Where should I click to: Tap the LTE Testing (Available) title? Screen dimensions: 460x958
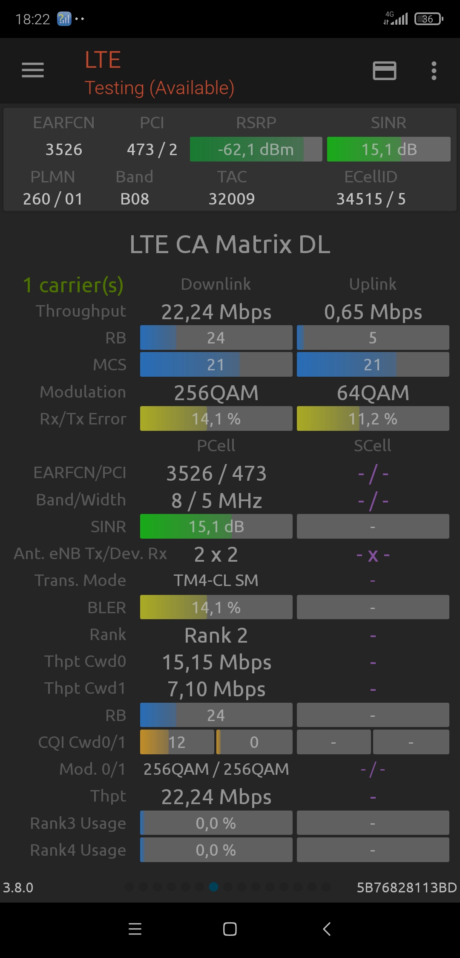pos(159,73)
